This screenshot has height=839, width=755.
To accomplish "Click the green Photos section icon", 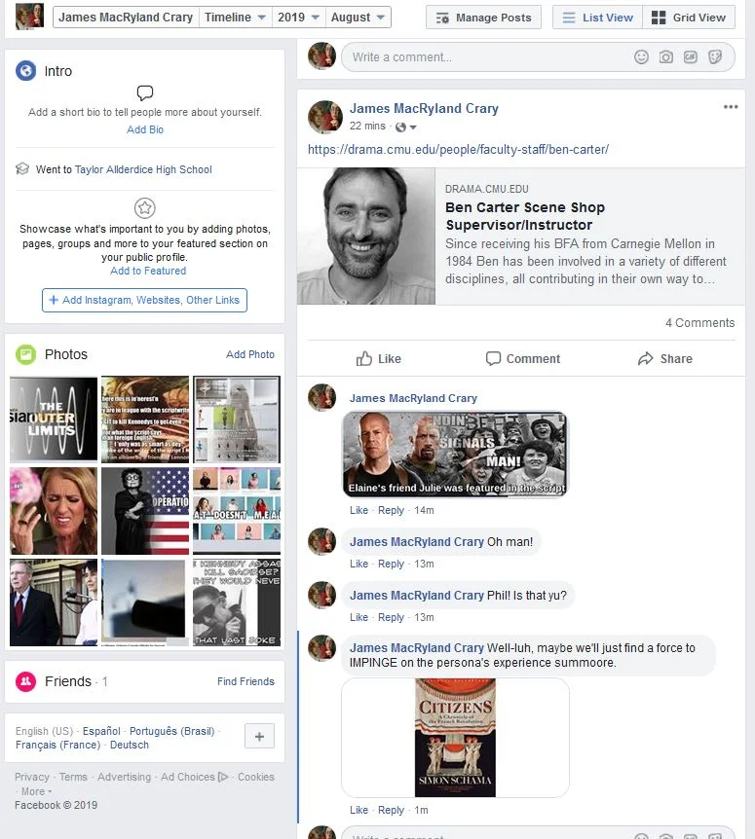I will point(25,354).
